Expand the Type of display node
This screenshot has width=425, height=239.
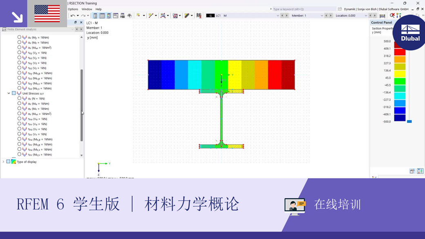pos(3,162)
